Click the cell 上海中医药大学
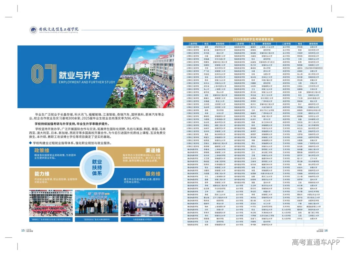 pos(220,86)
